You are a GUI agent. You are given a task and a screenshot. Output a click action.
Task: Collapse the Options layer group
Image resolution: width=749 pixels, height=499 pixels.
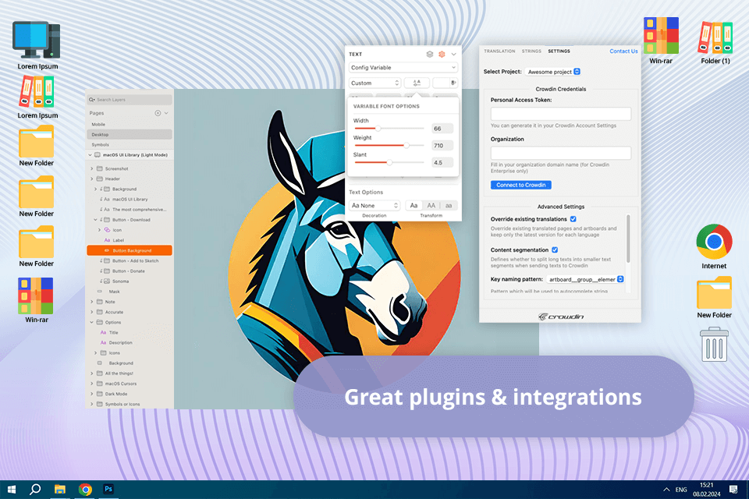click(92, 322)
